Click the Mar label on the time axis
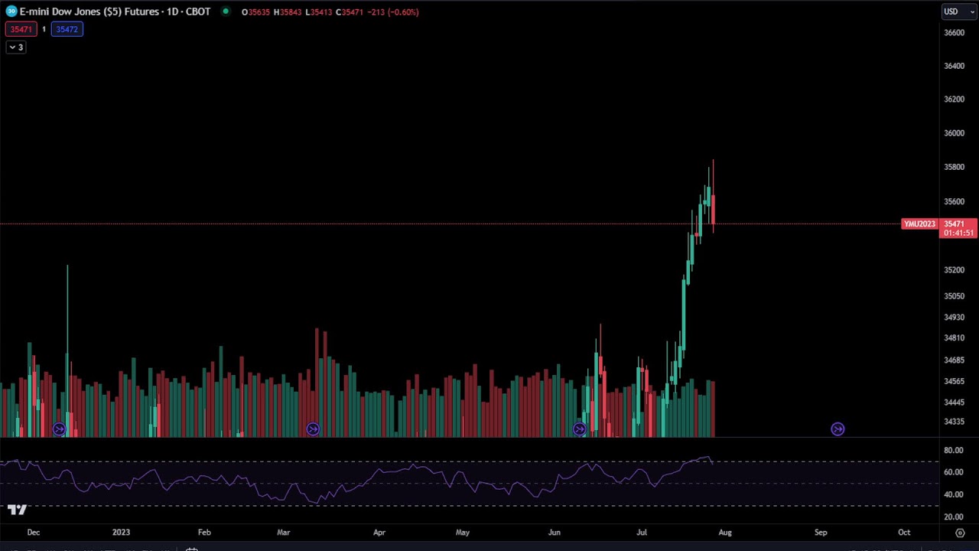This screenshot has height=551, width=979. pyautogui.click(x=284, y=532)
